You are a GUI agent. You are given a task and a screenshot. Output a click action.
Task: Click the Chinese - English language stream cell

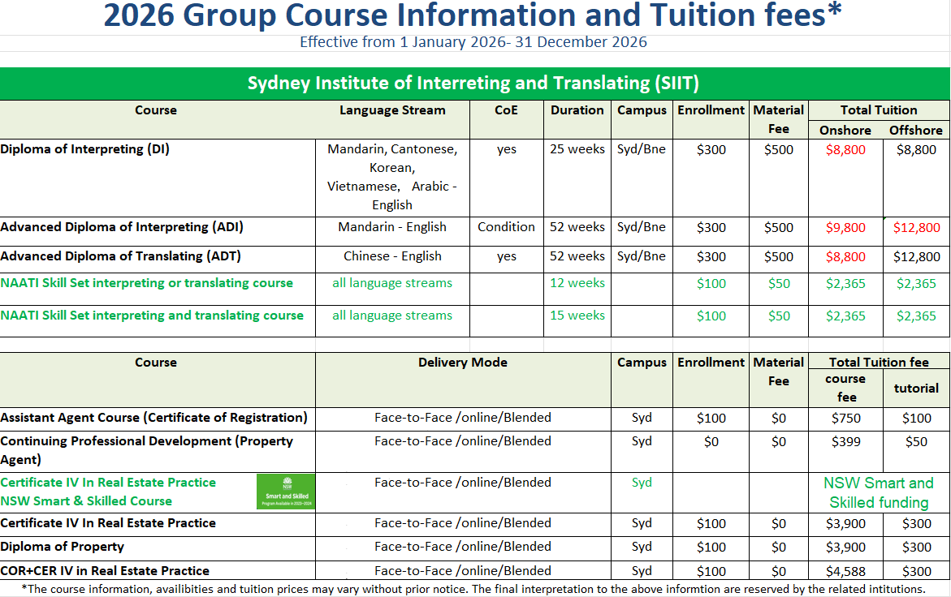392,256
